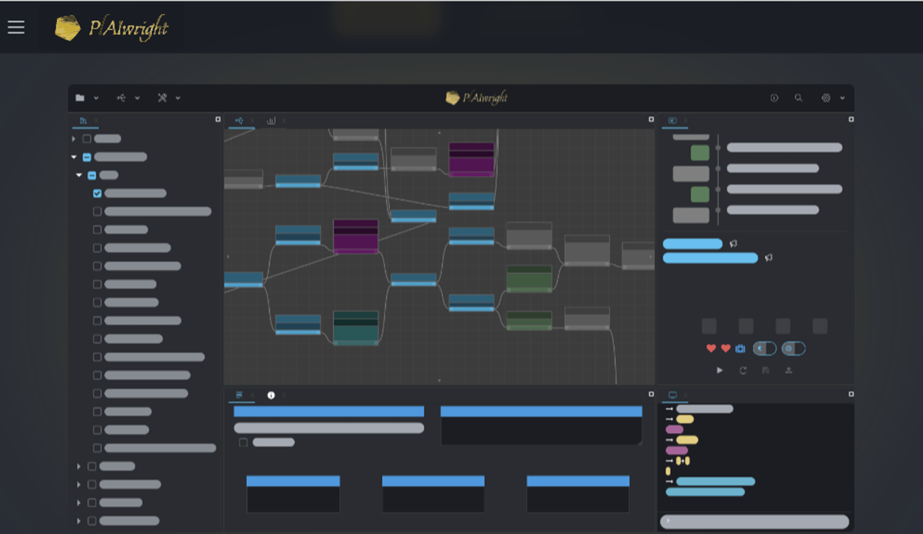Maximize the top-right panel via the square icon

(x=851, y=120)
